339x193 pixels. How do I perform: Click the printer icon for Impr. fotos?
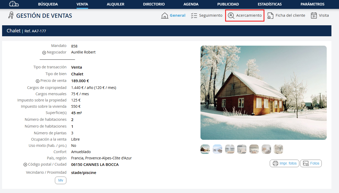[x=275, y=164]
